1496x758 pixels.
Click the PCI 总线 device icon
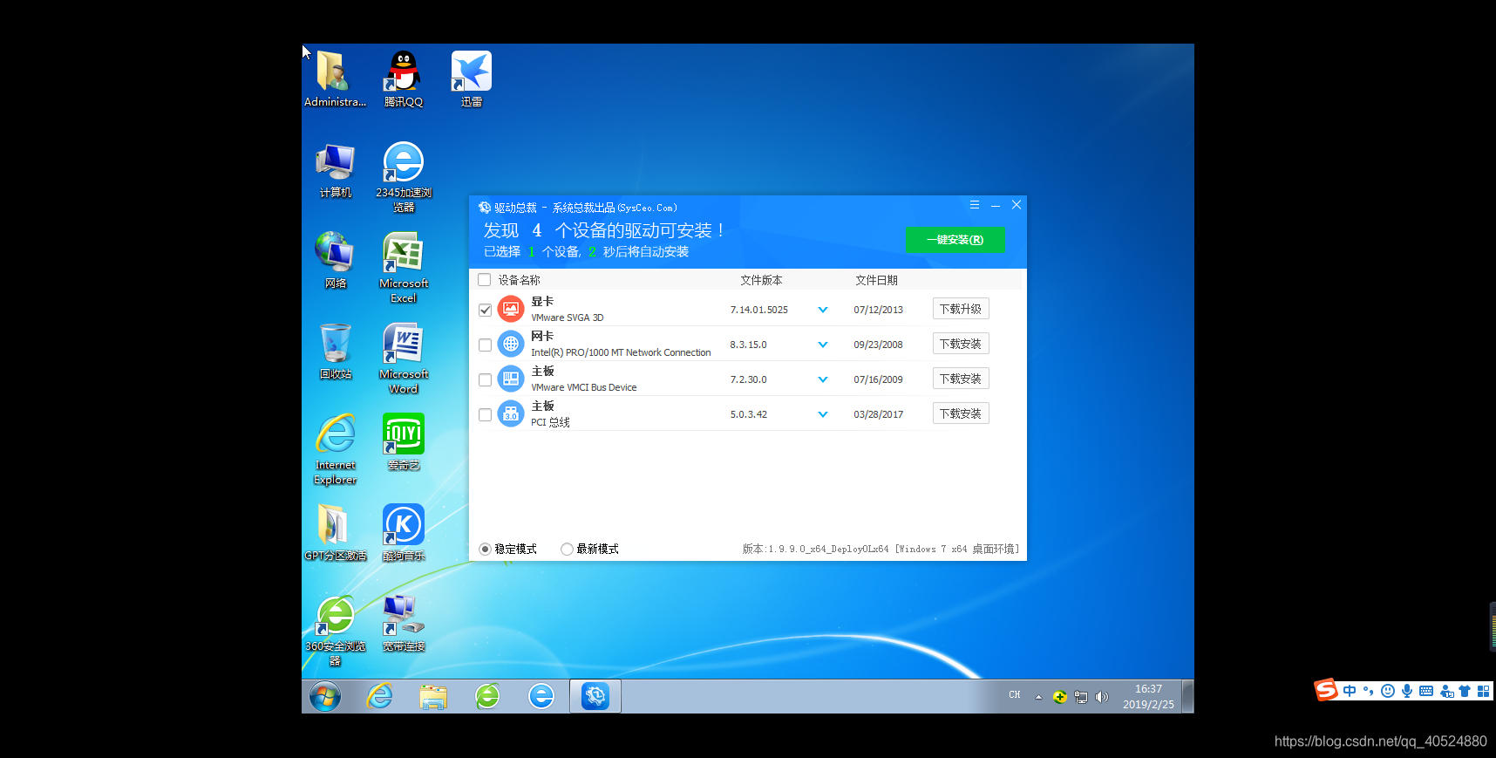point(511,413)
